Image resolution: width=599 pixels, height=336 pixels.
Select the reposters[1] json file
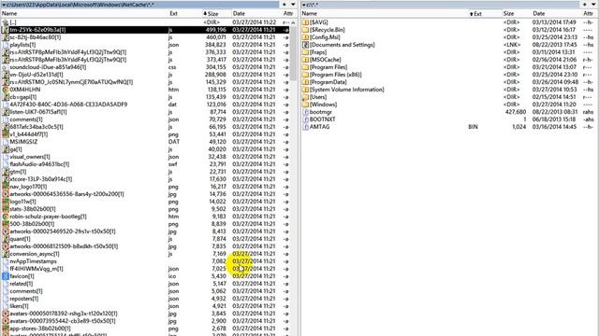pyautogui.click(x=145, y=299)
